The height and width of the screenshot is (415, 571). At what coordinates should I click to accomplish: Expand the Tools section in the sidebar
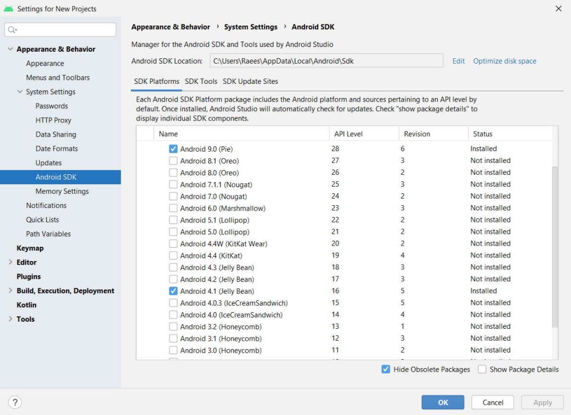tap(10, 319)
